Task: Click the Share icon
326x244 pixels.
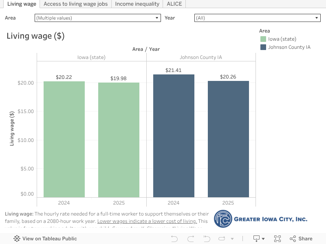Action: coord(301,239)
